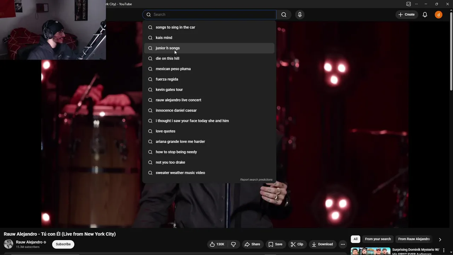Choose 'i thought i saw your face today' suggestion
The image size is (453, 255).
click(209, 121)
